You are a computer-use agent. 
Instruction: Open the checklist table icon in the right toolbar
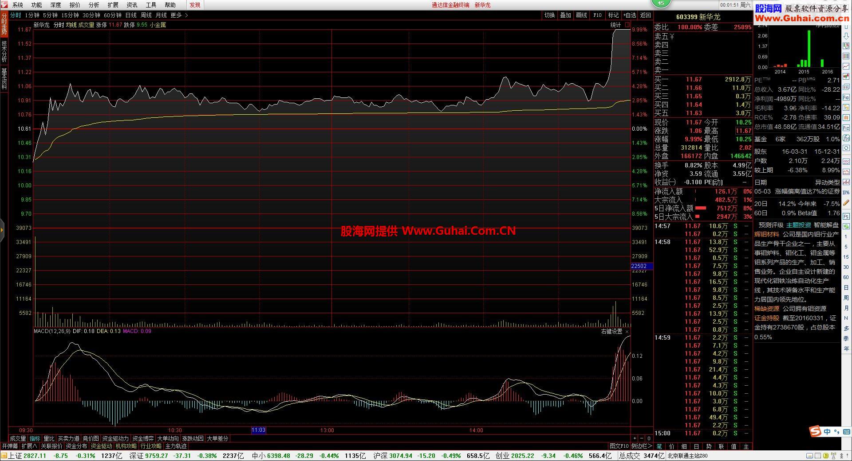(x=846, y=46)
